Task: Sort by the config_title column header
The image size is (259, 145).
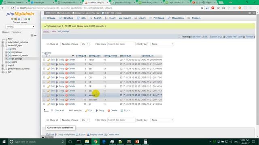Action: (x=94, y=56)
